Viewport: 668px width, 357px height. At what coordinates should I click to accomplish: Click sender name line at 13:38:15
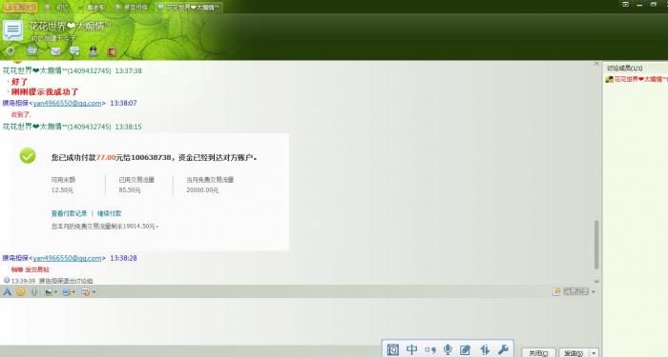73,127
